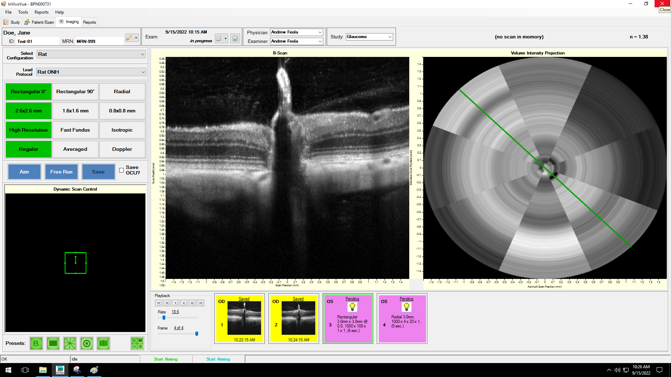This screenshot has height=377, width=671.
Task: Toggle the 1.6x1.6 mm scan size
Action: tap(75, 111)
